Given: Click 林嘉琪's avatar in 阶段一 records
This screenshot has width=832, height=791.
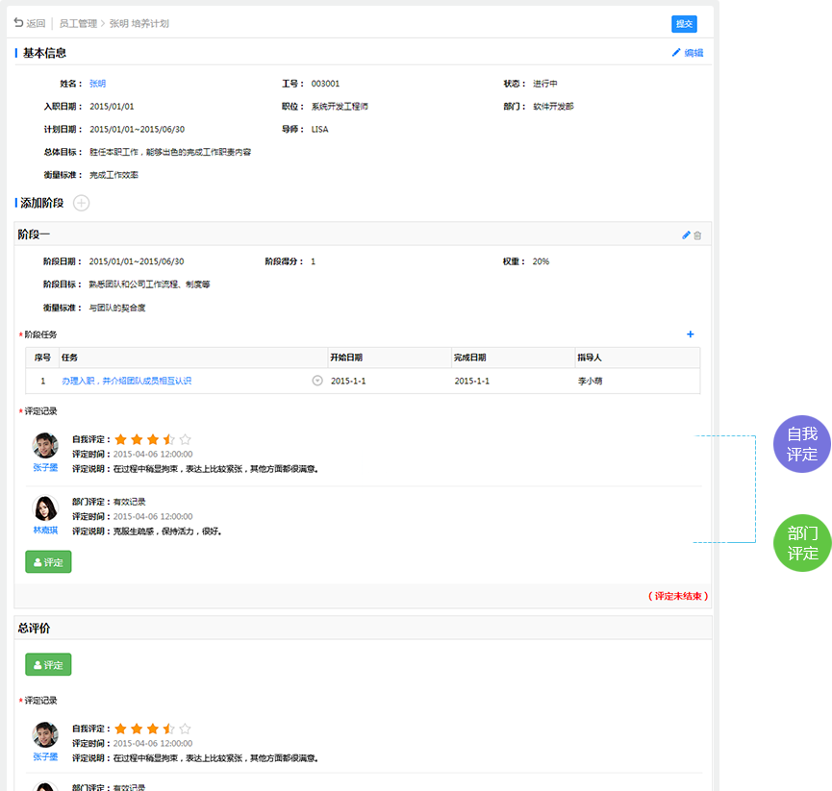Looking at the screenshot, I should tap(45, 507).
